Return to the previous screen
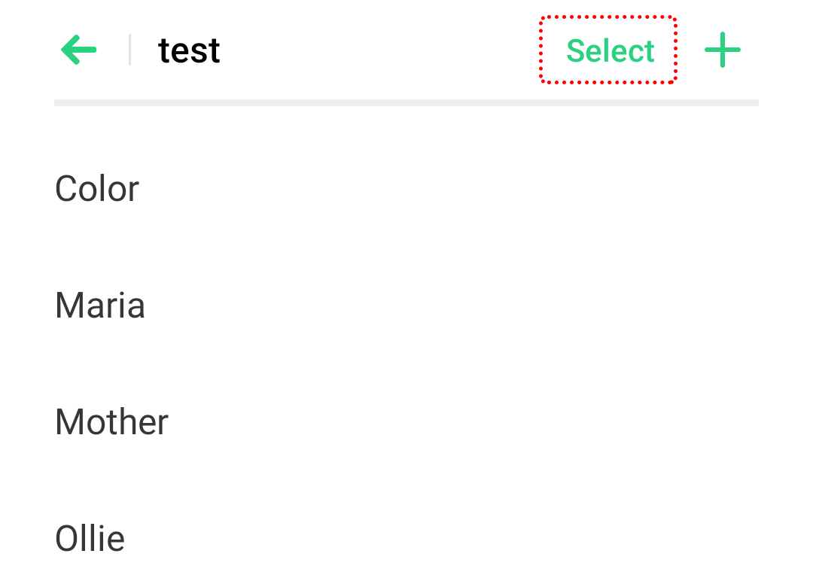The image size is (813, 581). pyautogui.click(x=79, y=50)
